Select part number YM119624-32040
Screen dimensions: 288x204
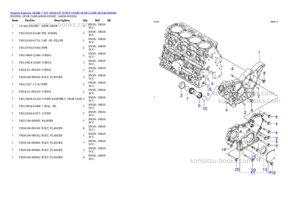point(30,63)
